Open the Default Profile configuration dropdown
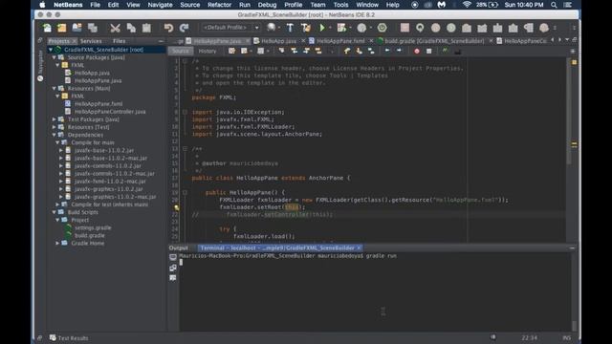The image size is (612, 344). [x=231, y=28]
